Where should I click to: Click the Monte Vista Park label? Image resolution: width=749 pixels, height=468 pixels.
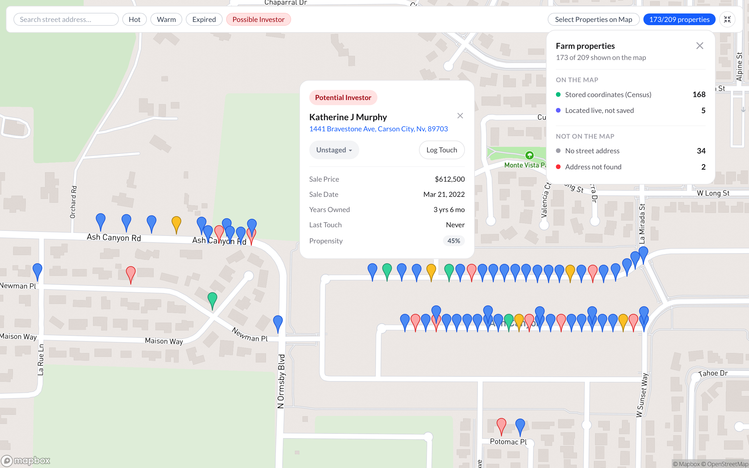(x=525, y=165)
